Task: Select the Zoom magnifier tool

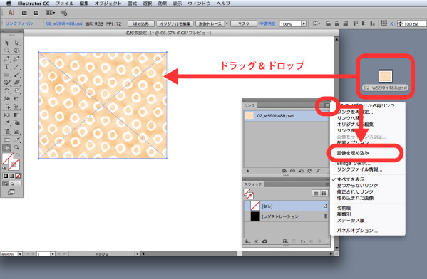Action: 16,147
